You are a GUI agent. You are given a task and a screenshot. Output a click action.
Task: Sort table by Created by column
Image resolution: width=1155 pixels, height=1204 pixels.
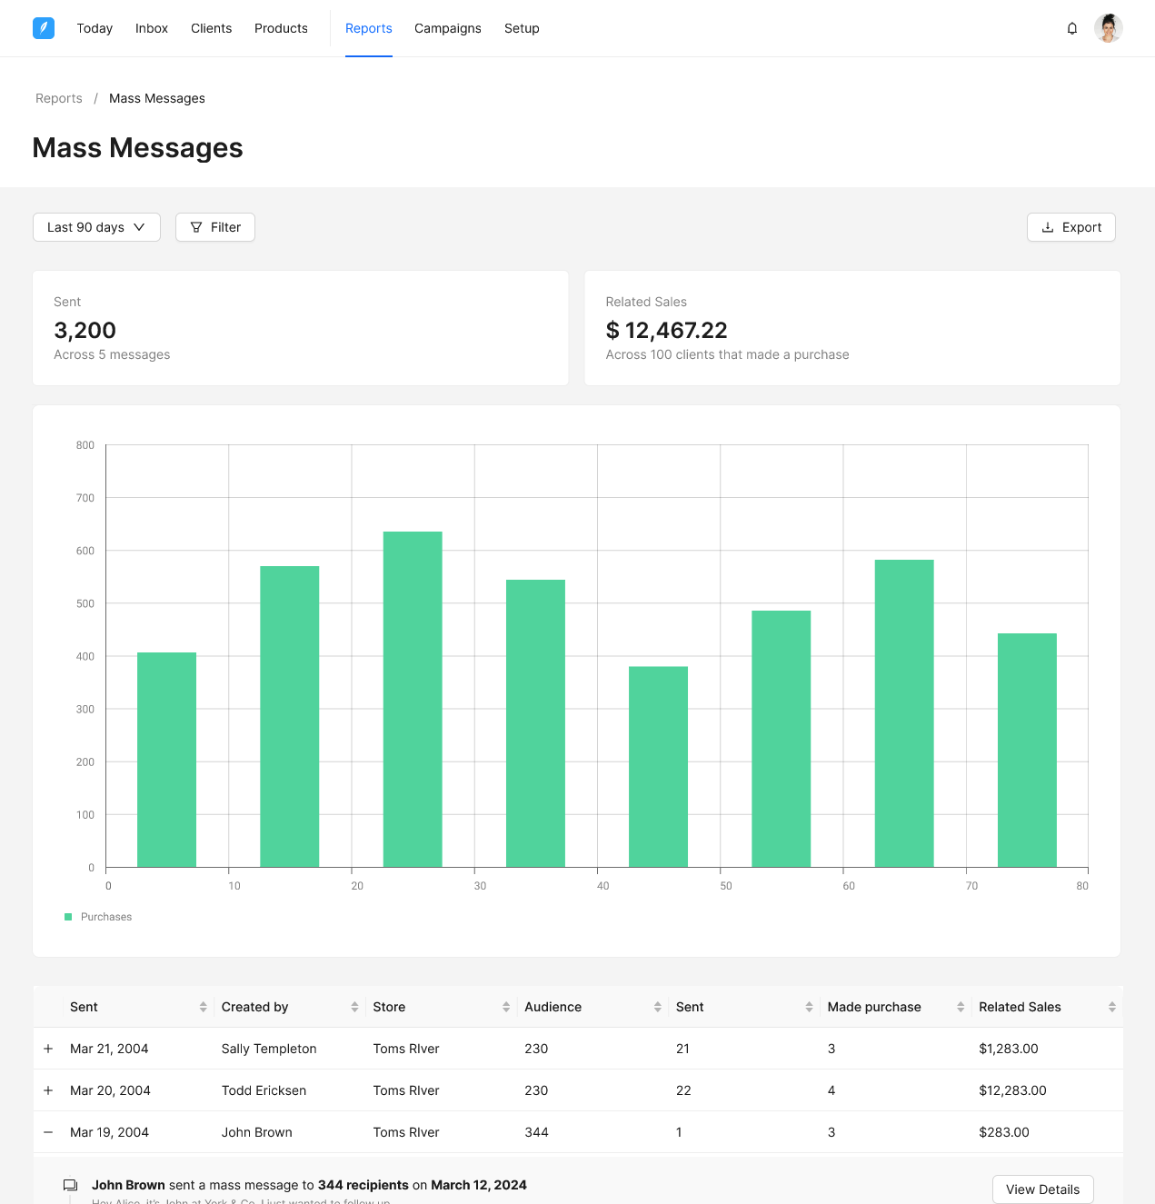354,1007
